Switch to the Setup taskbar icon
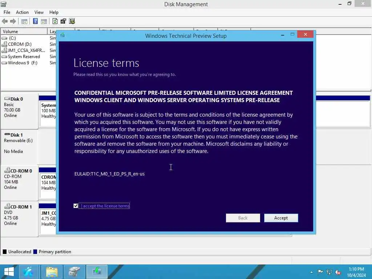The width and height of the screenshot is (372, 279). [97, 272]
